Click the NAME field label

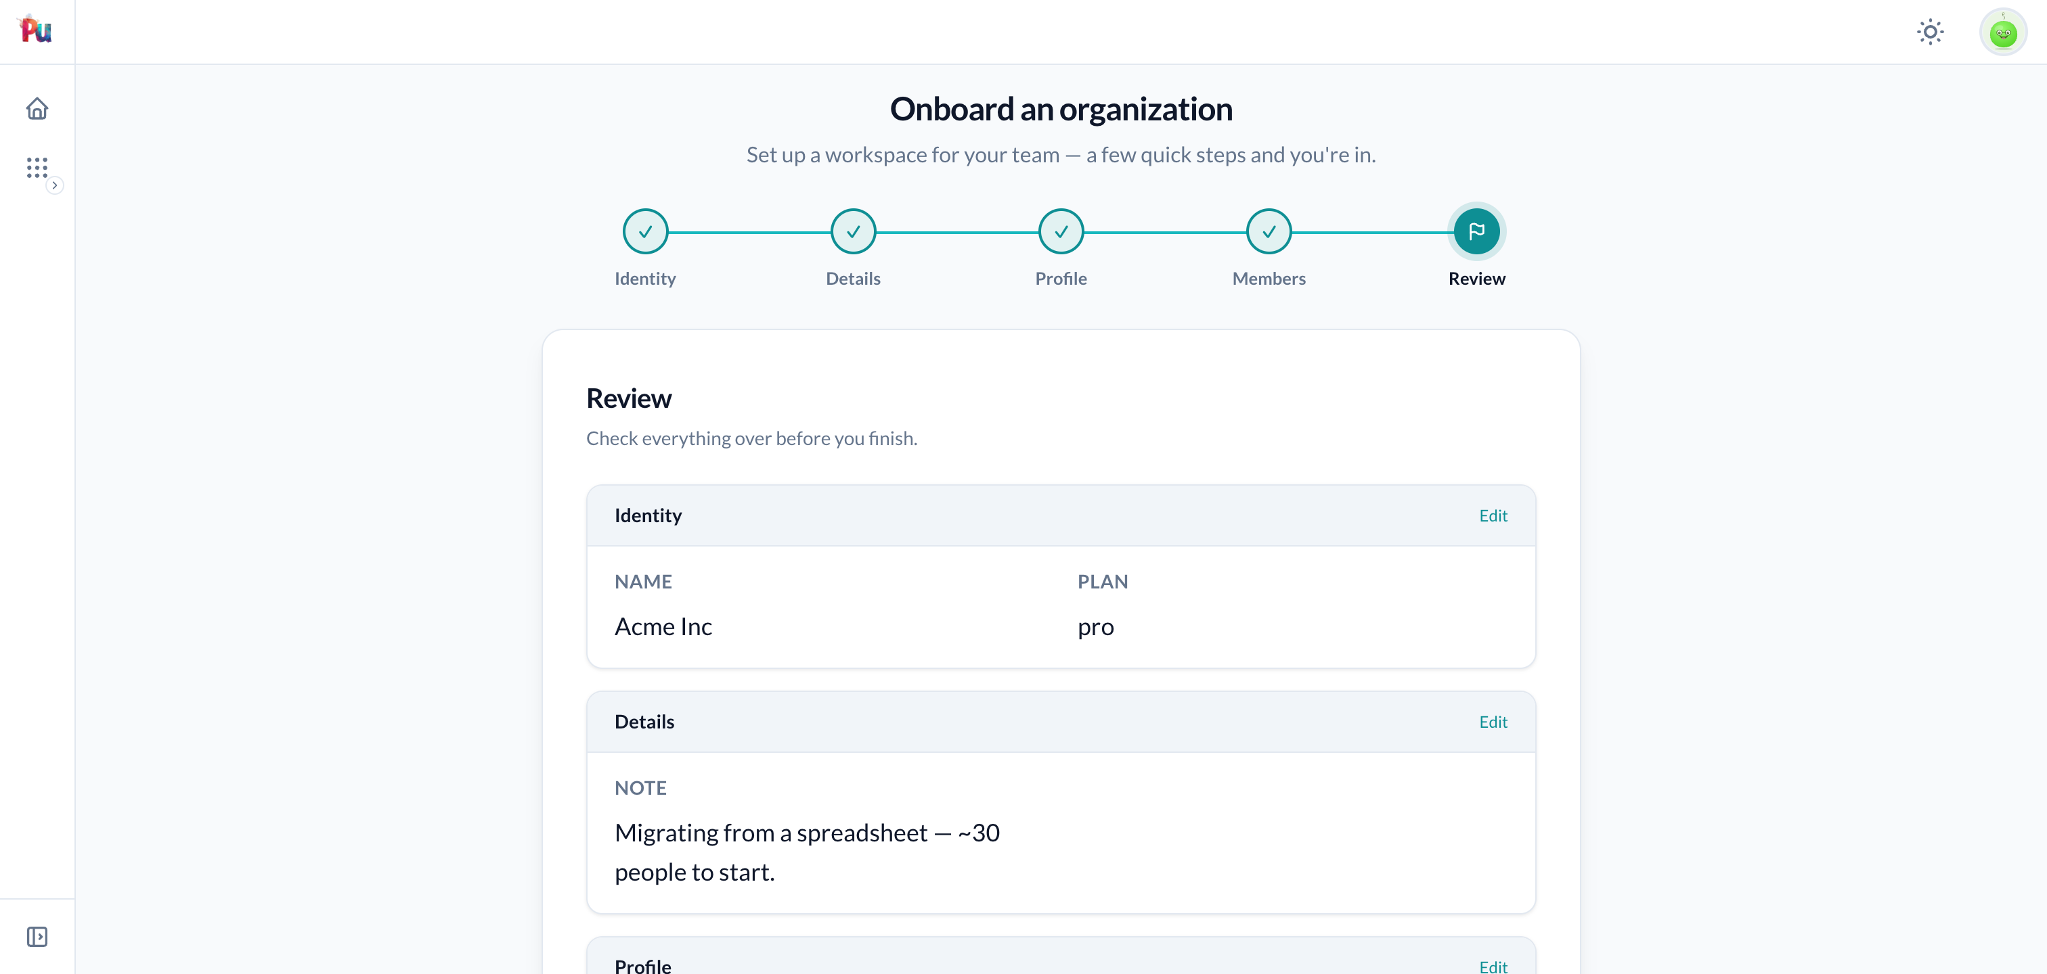pyautogui.click(x=643, y=581)
